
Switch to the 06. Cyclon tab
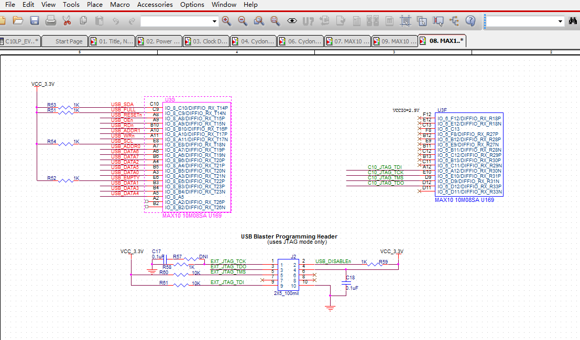(300, 41)
